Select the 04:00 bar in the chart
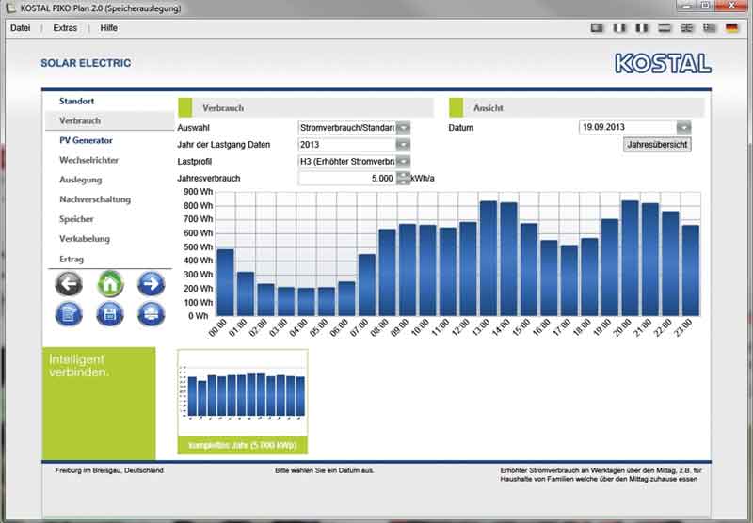Image resolution: width=753 pixels, height=523 pixels. coord(307,302)
